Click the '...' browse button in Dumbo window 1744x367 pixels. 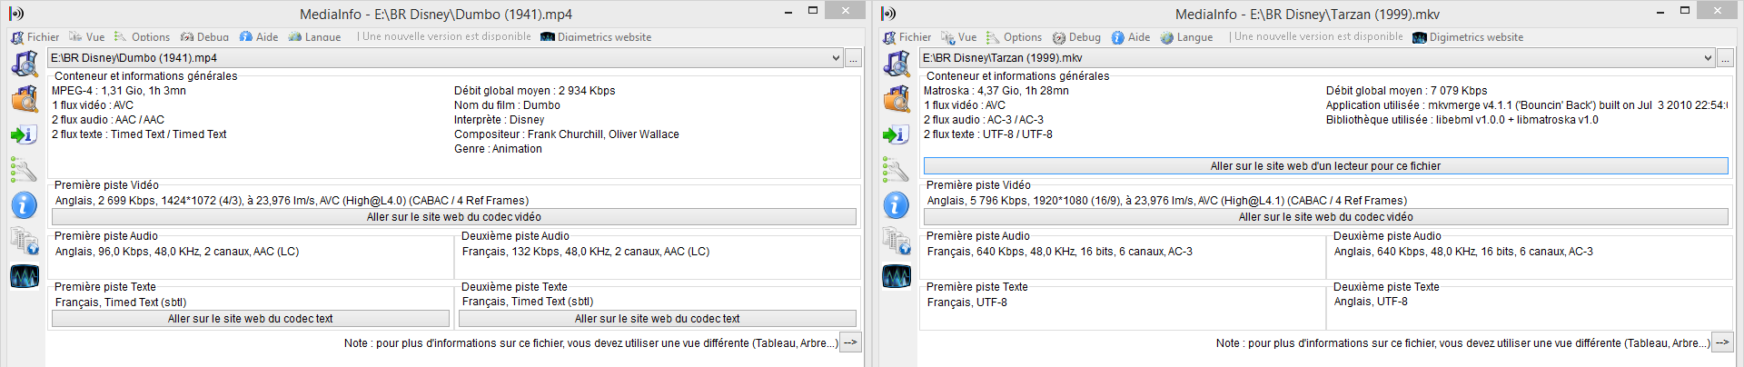(x=853, y=58)
